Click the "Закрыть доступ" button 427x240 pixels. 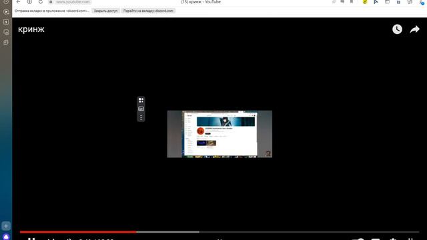point(105,11)
